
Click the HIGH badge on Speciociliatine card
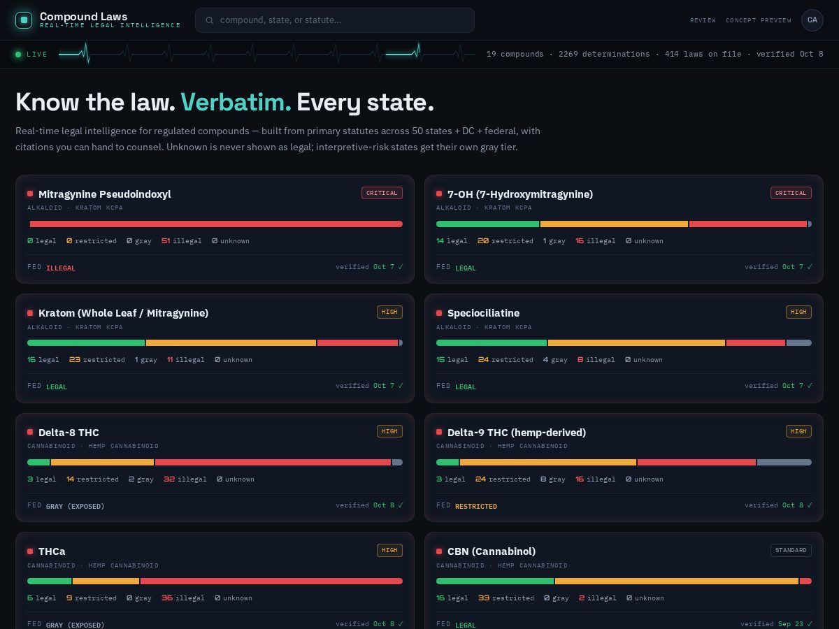[798, 312]
